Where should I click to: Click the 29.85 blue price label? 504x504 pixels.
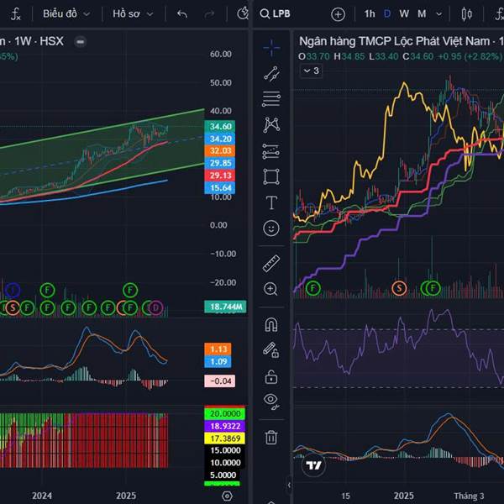coord(220,163)
